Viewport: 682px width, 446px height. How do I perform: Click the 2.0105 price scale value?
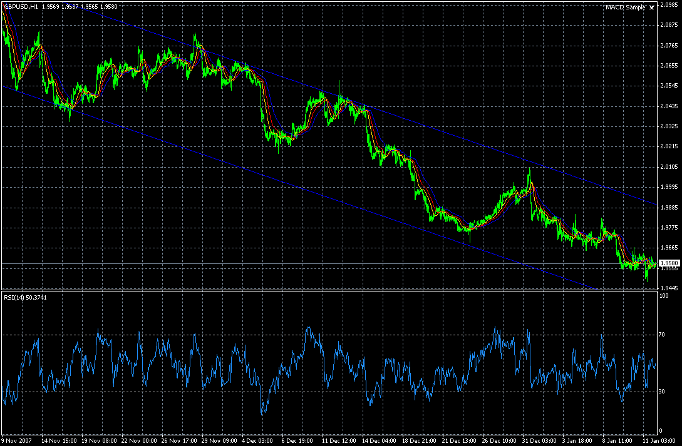(x=669, y=167)
